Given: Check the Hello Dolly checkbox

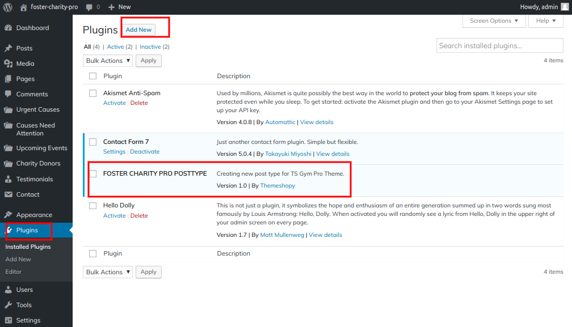Looking at the screenshot, I should 93,206.
